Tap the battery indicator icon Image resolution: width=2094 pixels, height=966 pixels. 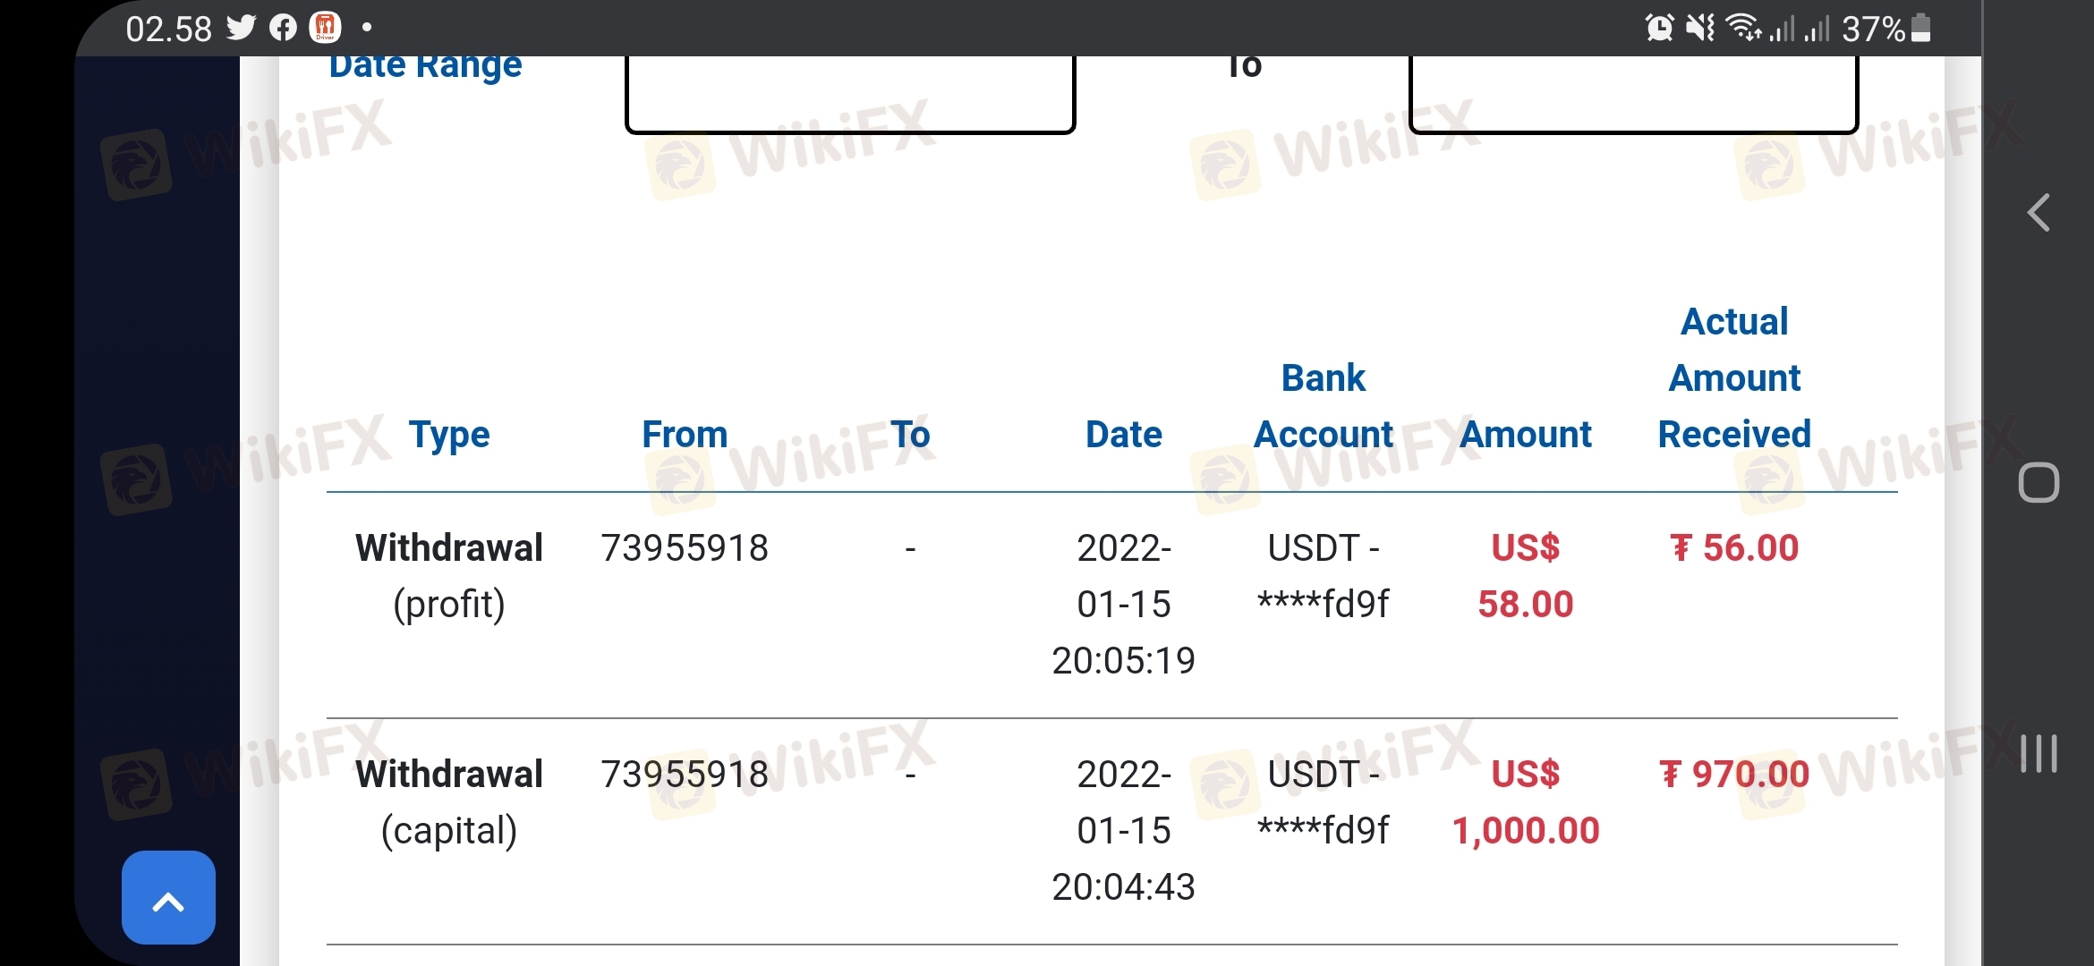pyautogui.click(x=1920, y=29)
